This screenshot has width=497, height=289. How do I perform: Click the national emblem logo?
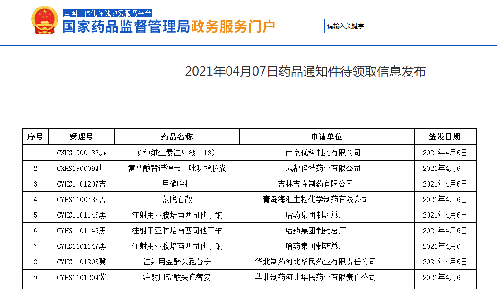[45, 20]
